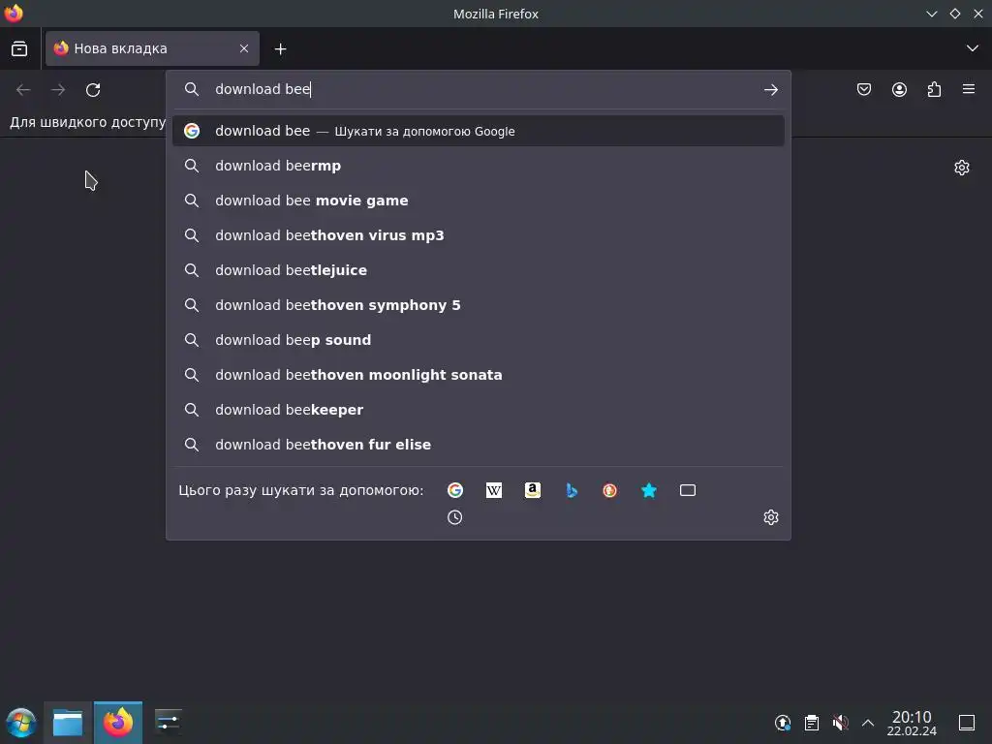Viewport: 992px width, 744px height.
Task: Open the application hamburger menu
Action: pyautogui.click(x=969, y=89)
